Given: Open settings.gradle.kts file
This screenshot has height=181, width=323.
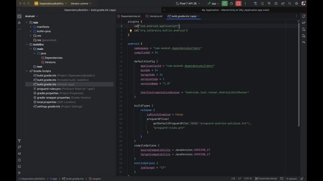Looking at the screenshot, I should click(x=58, y=107).
